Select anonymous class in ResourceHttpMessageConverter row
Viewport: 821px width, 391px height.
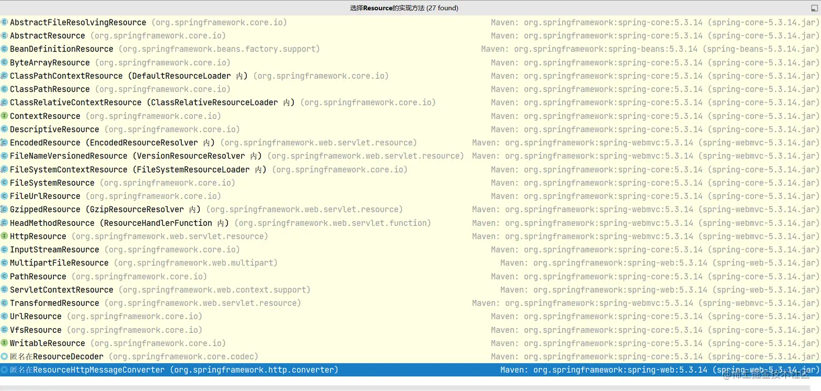point(410,370)
